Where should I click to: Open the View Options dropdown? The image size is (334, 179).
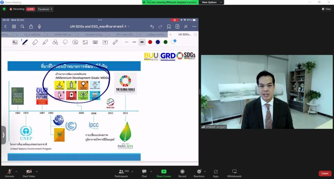pos(211,2)
